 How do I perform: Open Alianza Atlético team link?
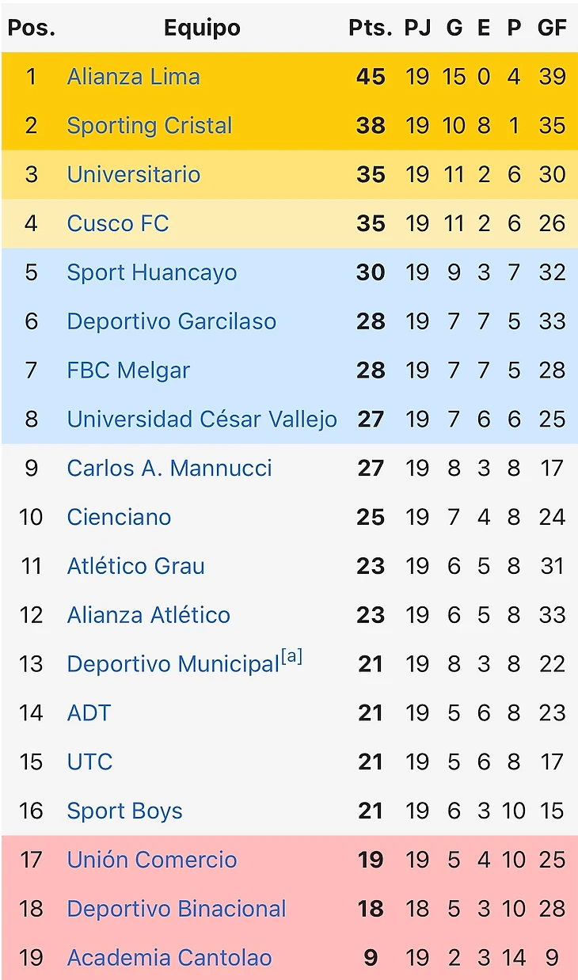point(148,615)
